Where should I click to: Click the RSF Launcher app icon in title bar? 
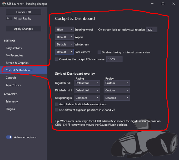pos(4,4)
